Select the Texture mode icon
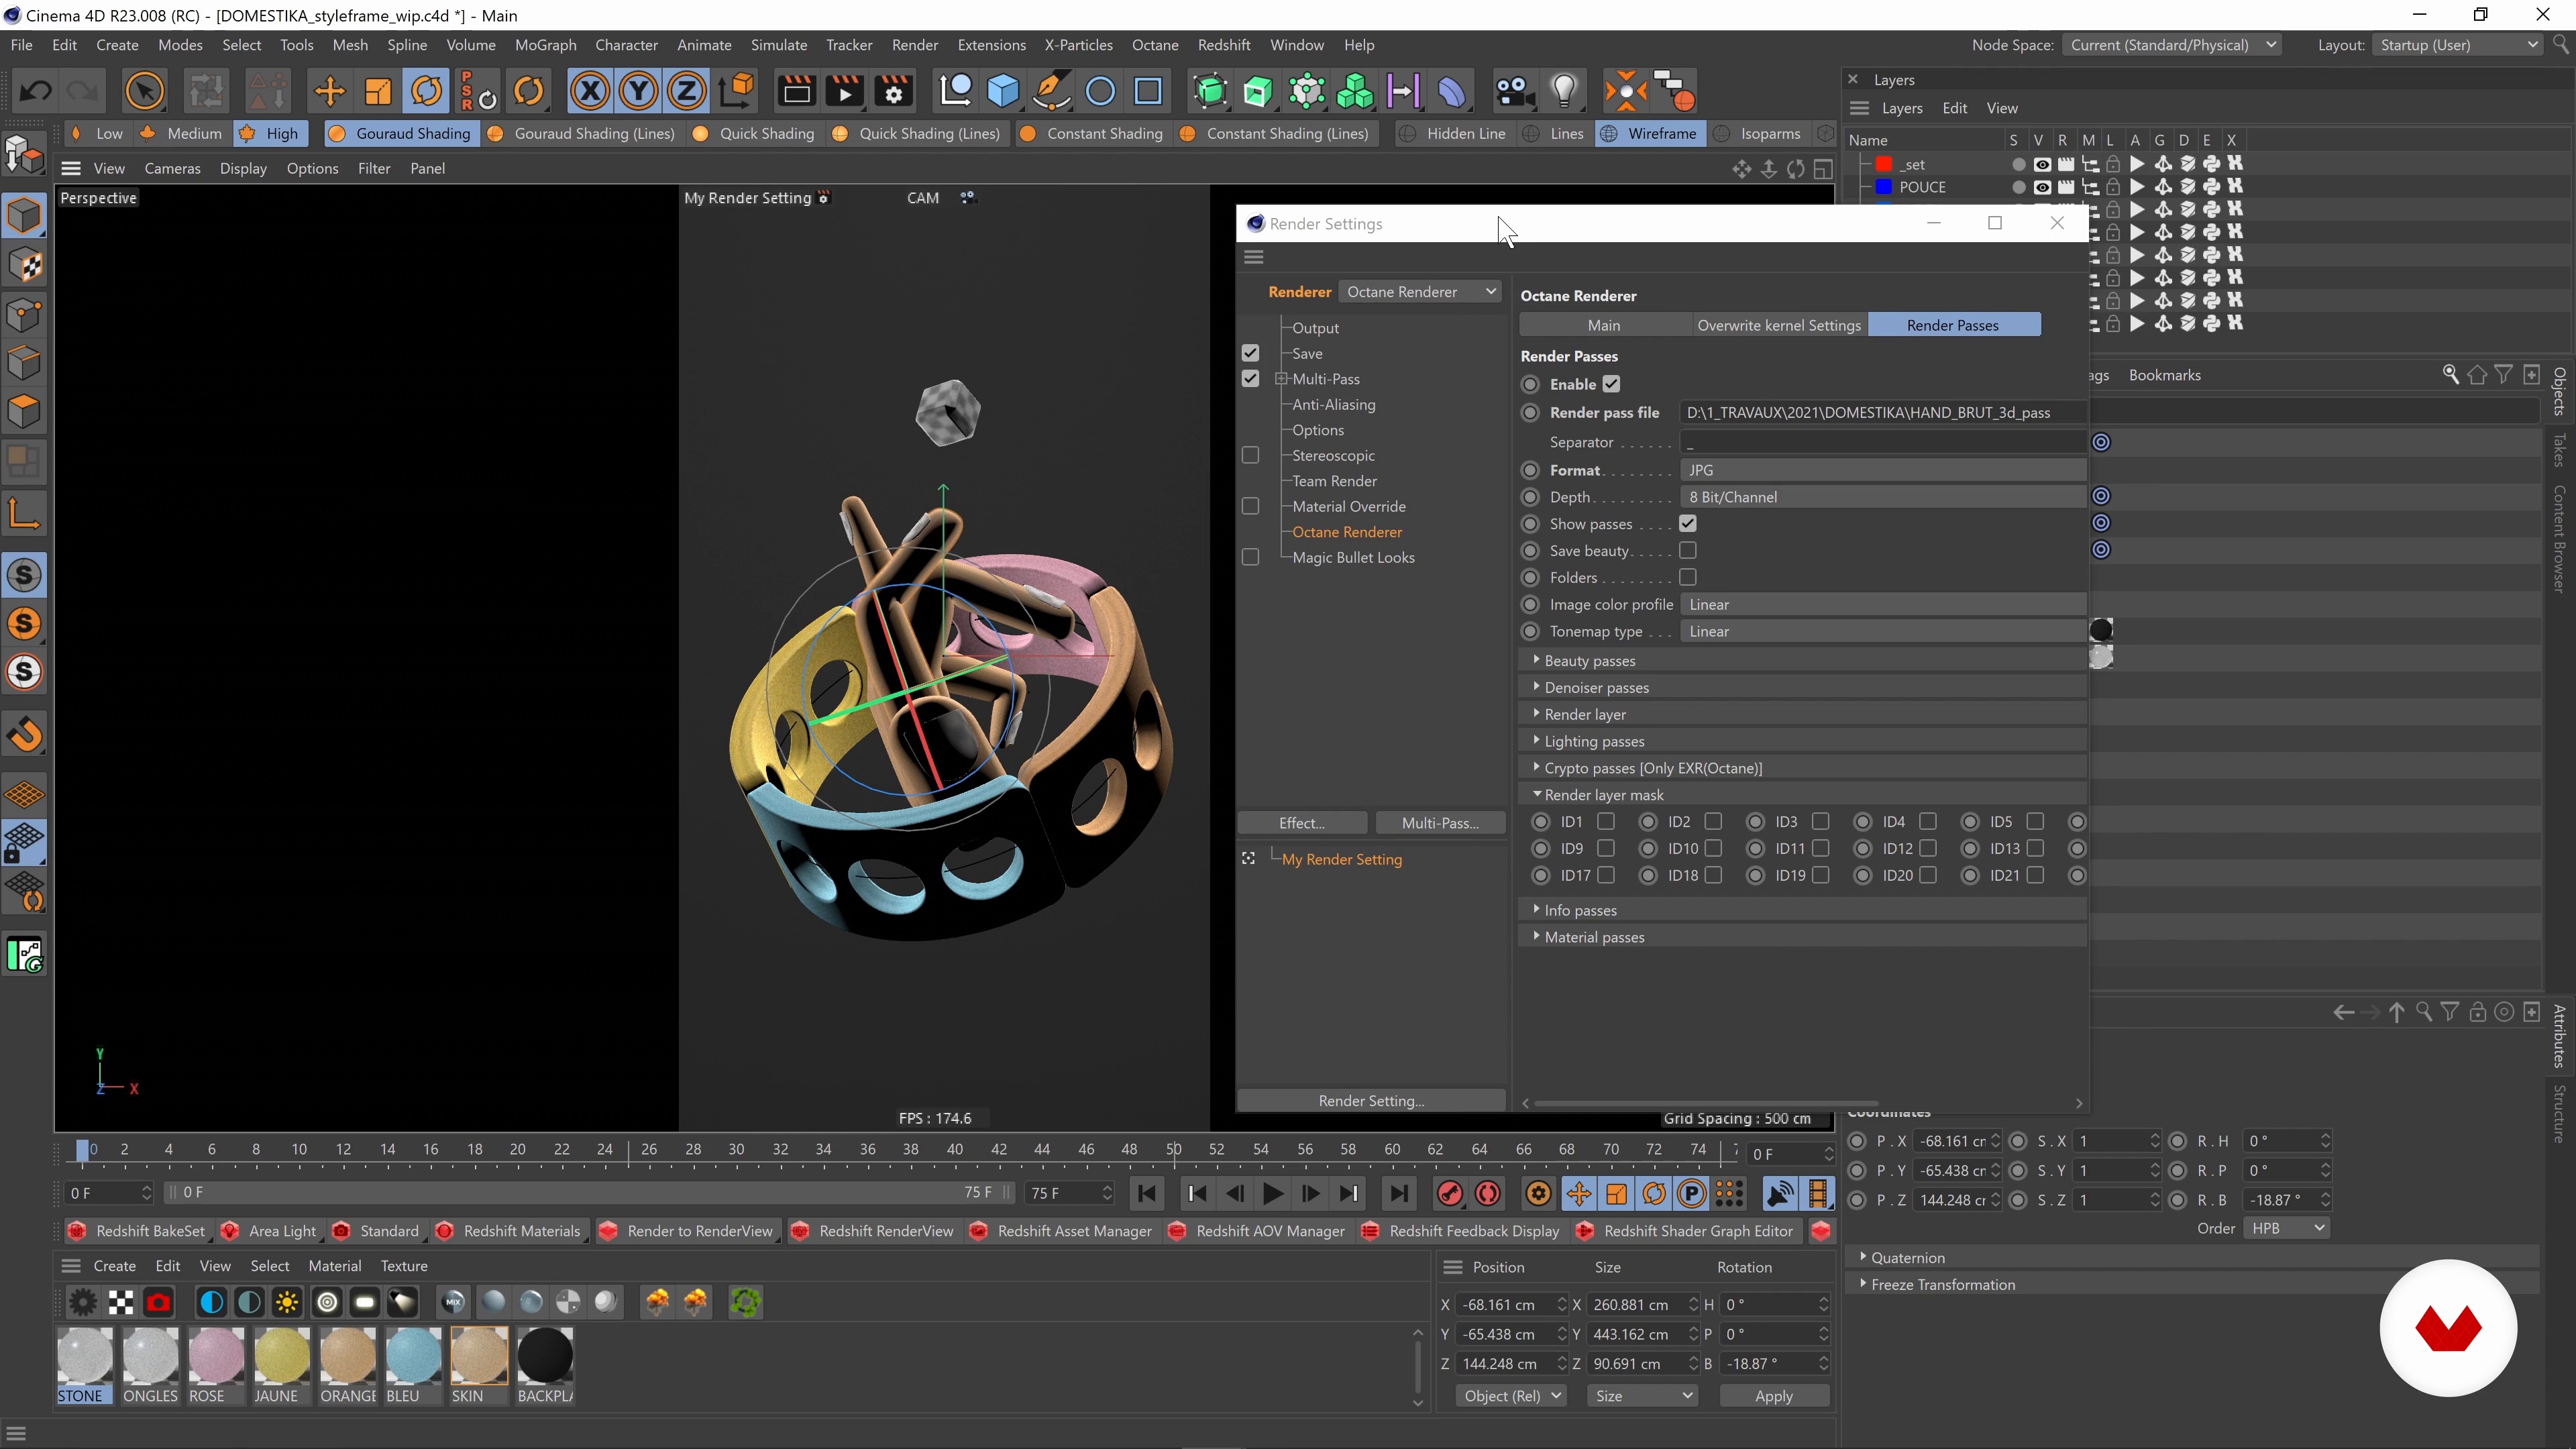 [25, 266]
